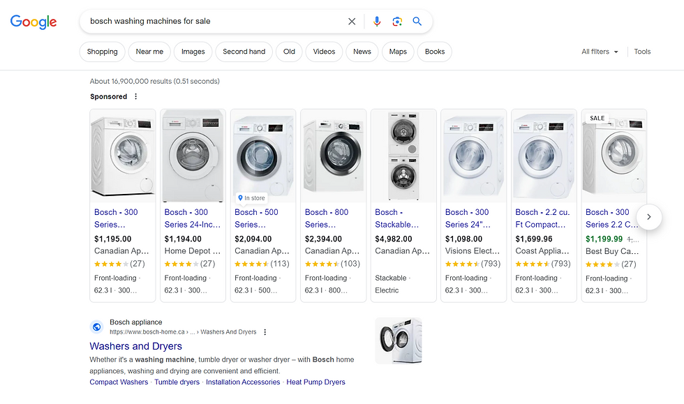Viewport: 684px width, 404px height.
Task: Open the Bosch 500 Series product image
Action: (263, 156)
